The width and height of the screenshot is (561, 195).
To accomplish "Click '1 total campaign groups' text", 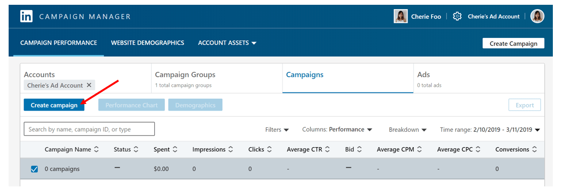I will [183, 85].
